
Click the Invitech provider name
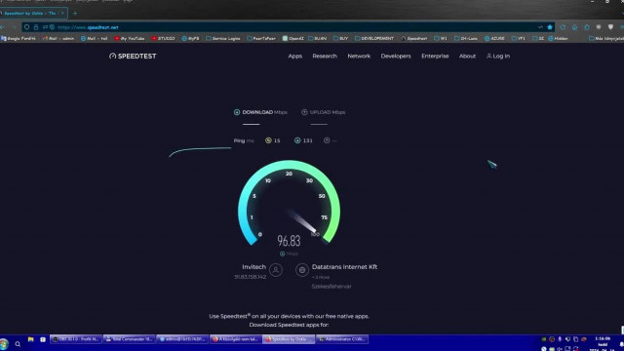click(253, 267)
